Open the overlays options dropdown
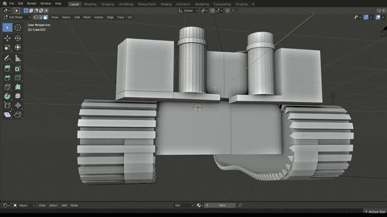This screenshot has height=217, width=387. [383, 17]
